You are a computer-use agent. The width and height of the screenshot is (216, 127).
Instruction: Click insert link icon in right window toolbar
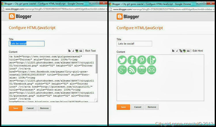[x=184, y=51]
